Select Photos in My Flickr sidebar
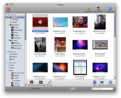 (x=15, y=17)
